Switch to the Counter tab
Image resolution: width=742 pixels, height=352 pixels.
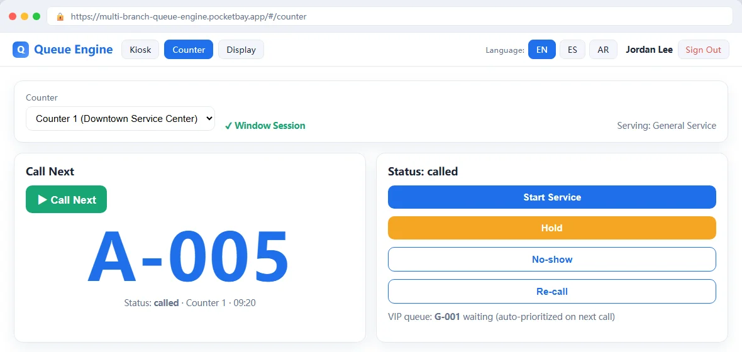[189, 50]
